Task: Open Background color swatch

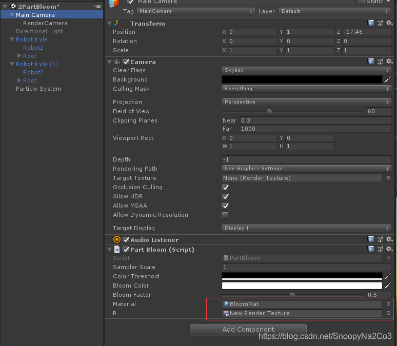Action: coord(302,79)
